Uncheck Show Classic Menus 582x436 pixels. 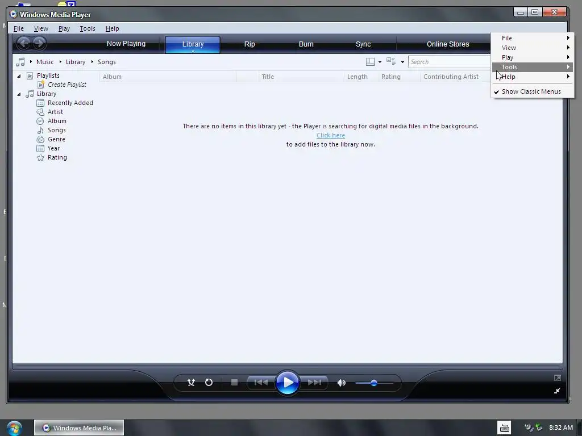pyautogui.click(x=532, y=91)
